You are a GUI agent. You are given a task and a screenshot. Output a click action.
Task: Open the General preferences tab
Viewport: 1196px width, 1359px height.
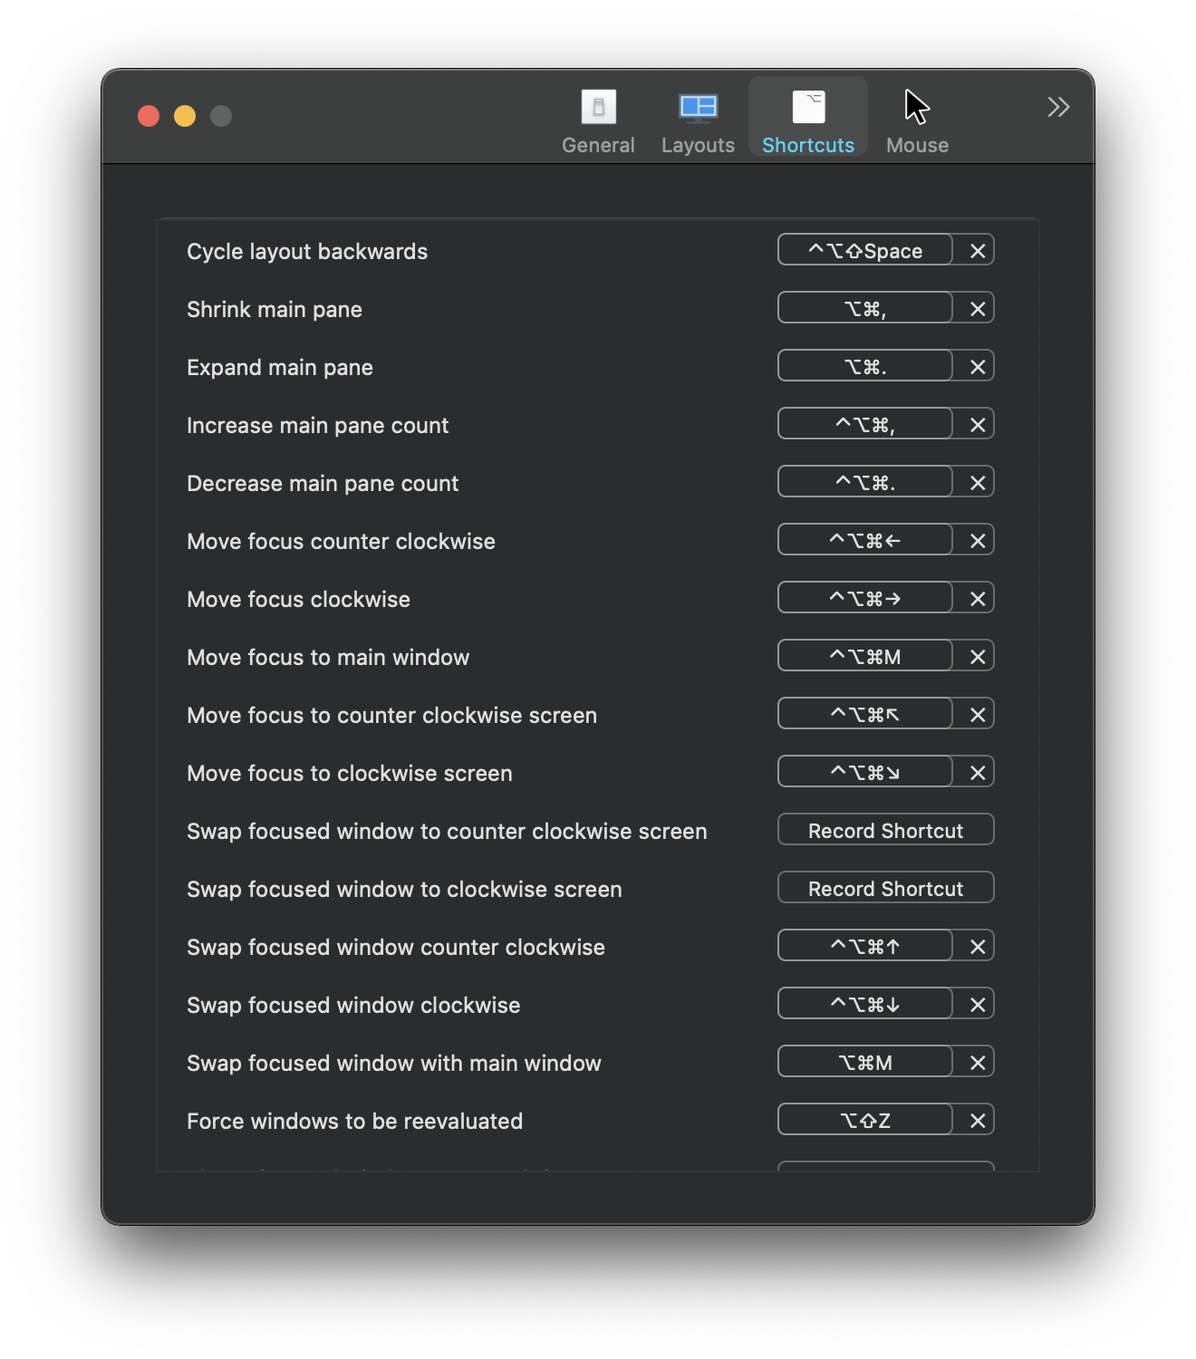[x=598, y=121]
